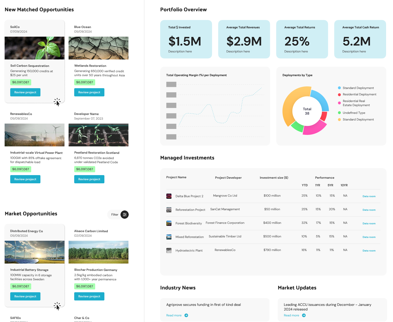Viewport: 393px width, 322px height.
Task: Click Delta Blue Project 2 name
Action: [189, 196]
